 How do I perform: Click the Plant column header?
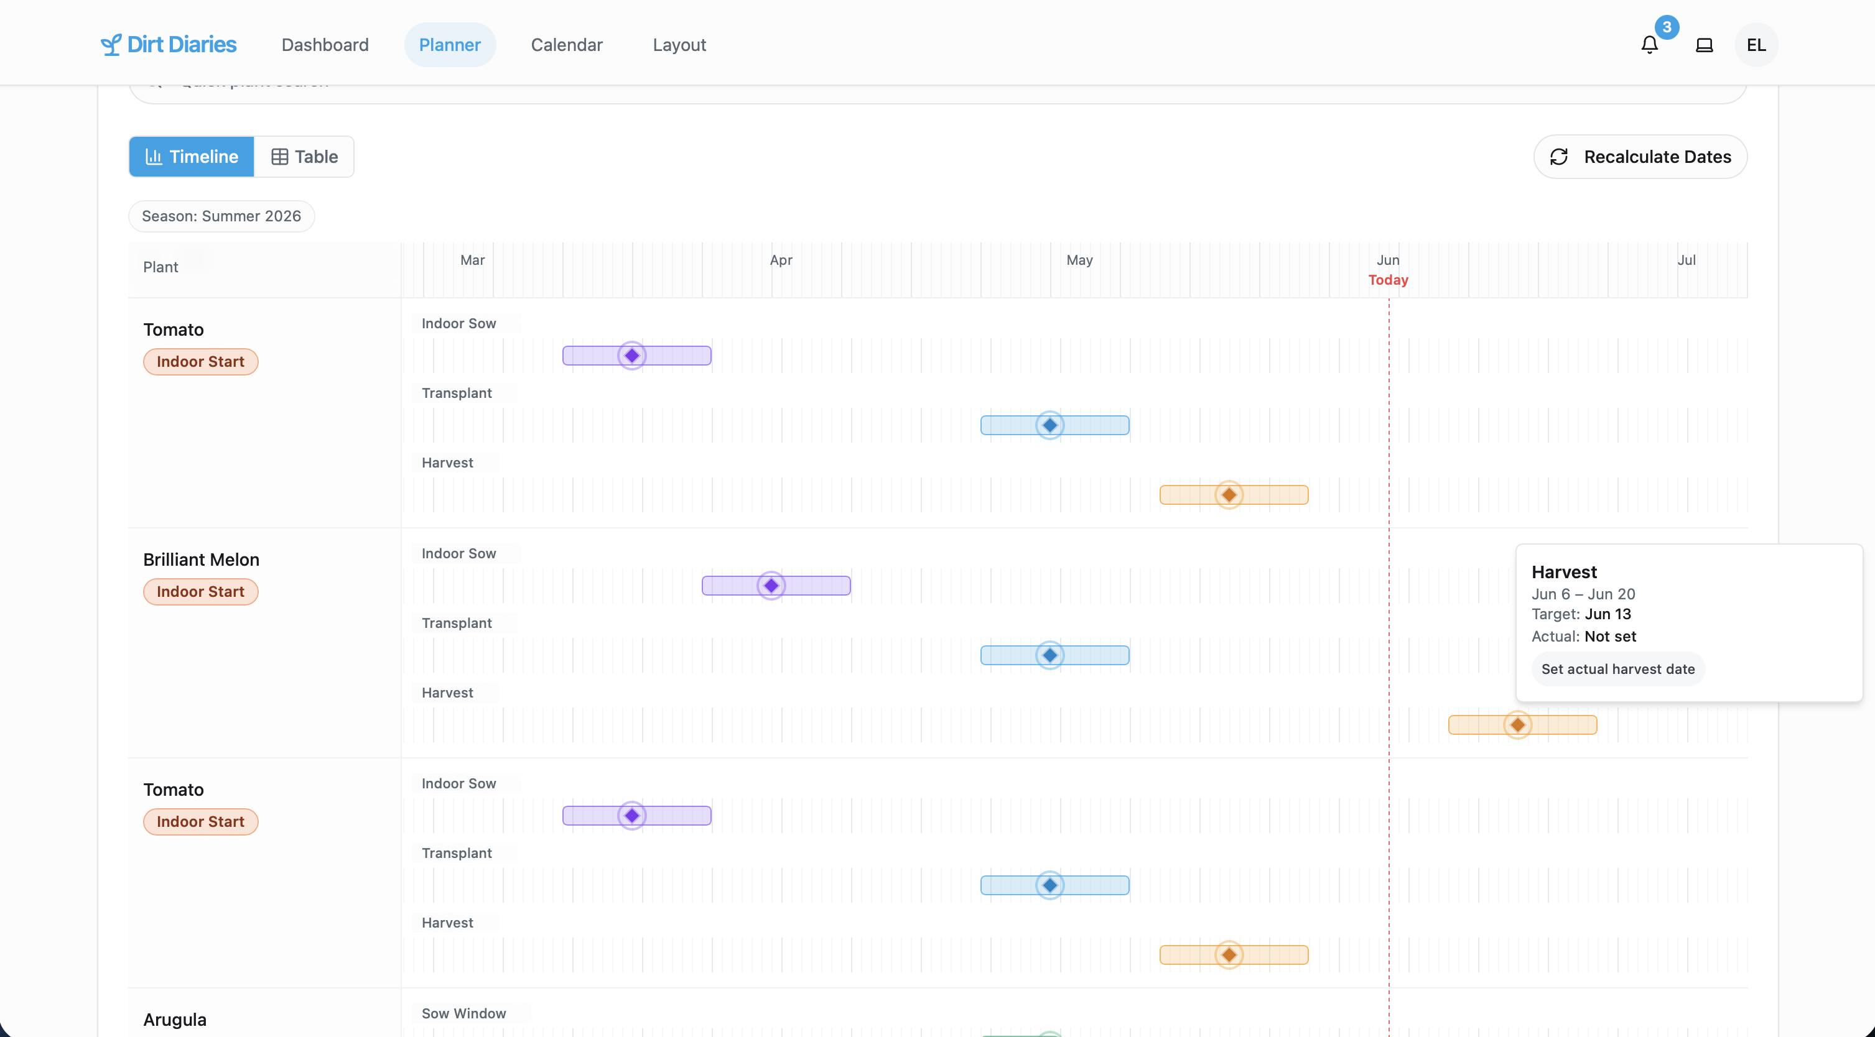pyautogui.click(x=161, y=267)
